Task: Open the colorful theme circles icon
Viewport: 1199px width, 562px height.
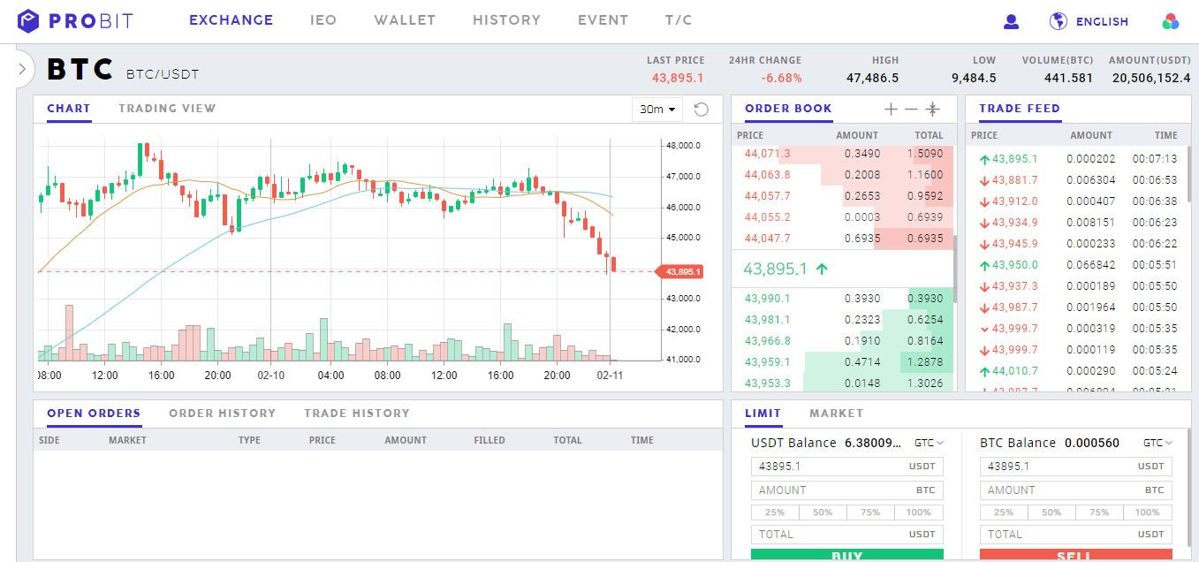Action: pos(1171,21)
